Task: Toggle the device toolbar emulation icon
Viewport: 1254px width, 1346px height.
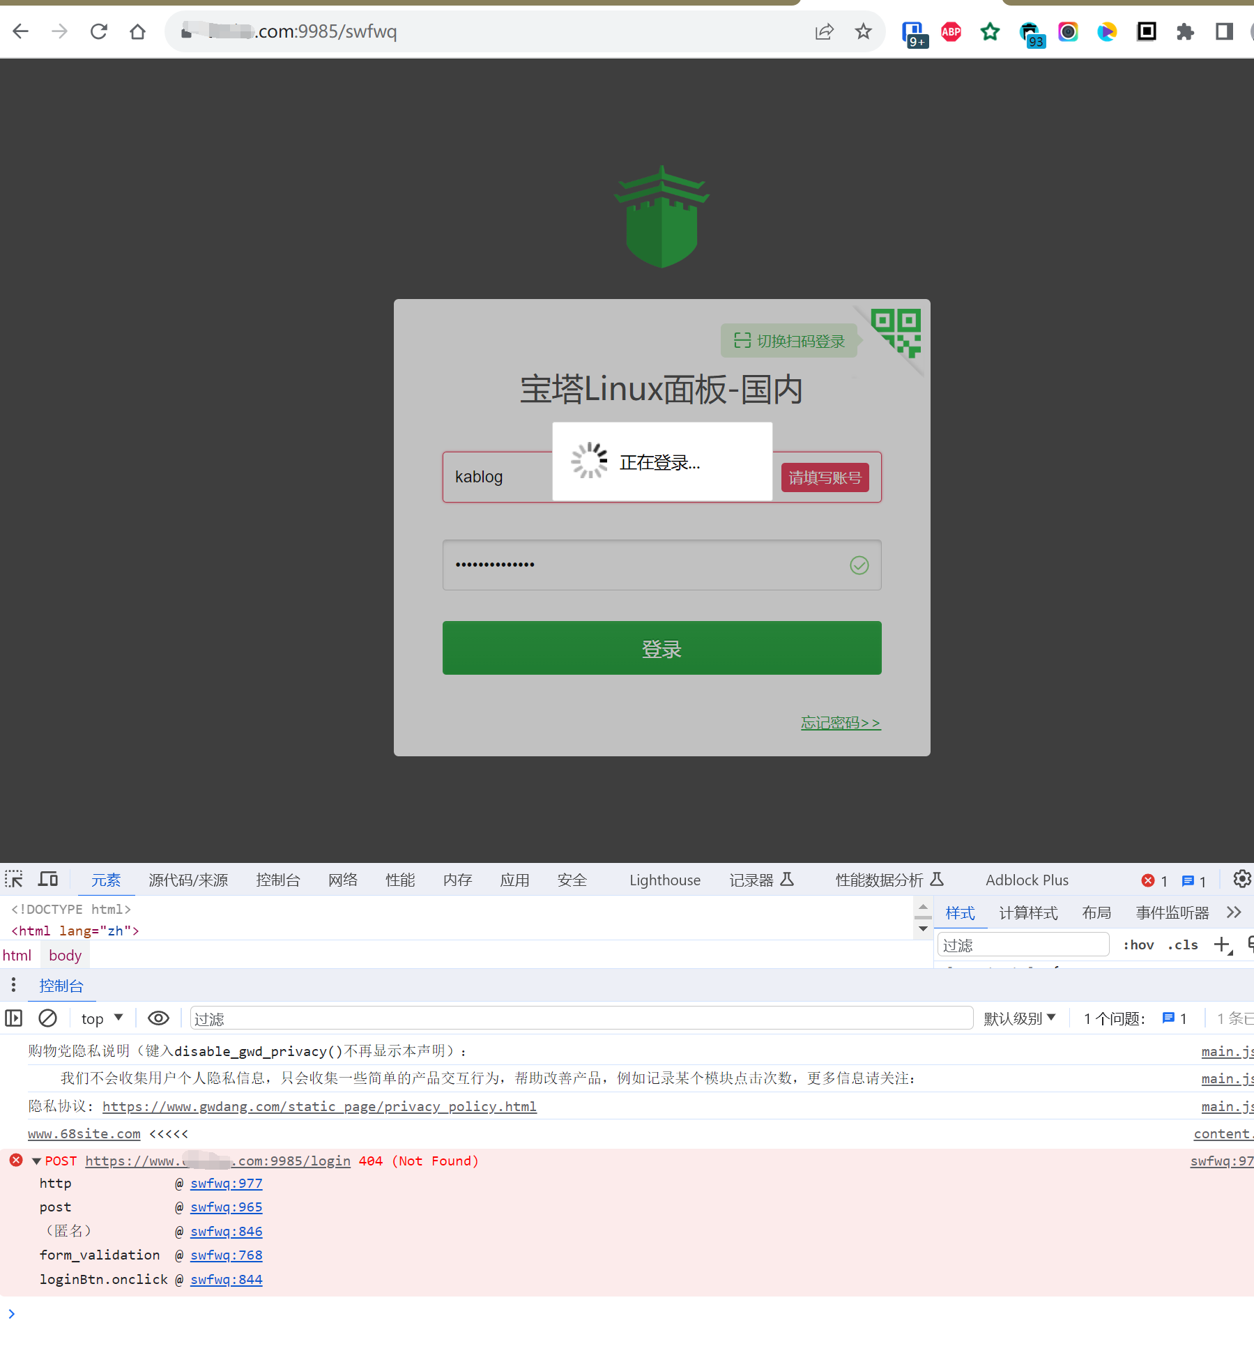Action: (48, 879)
